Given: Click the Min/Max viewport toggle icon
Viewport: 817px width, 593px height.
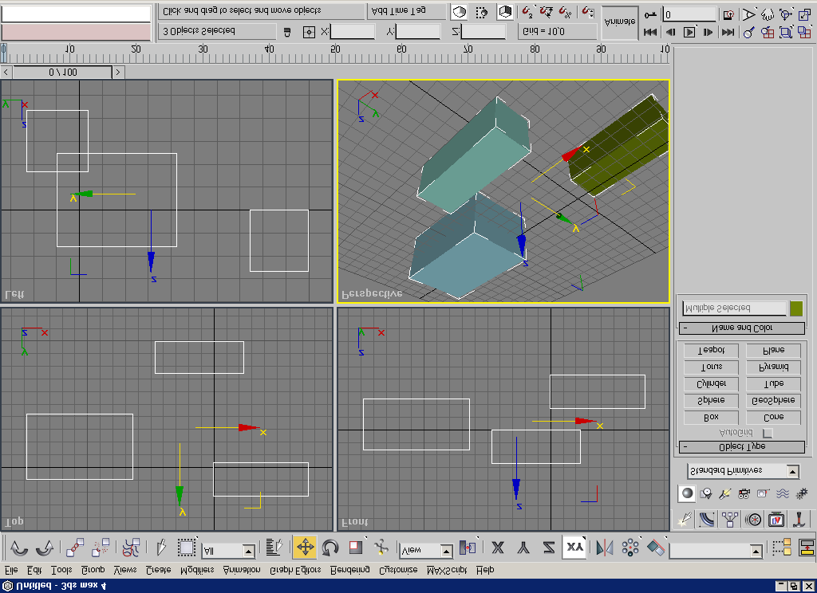Looking at the screenshot, I should coord(804,14).
